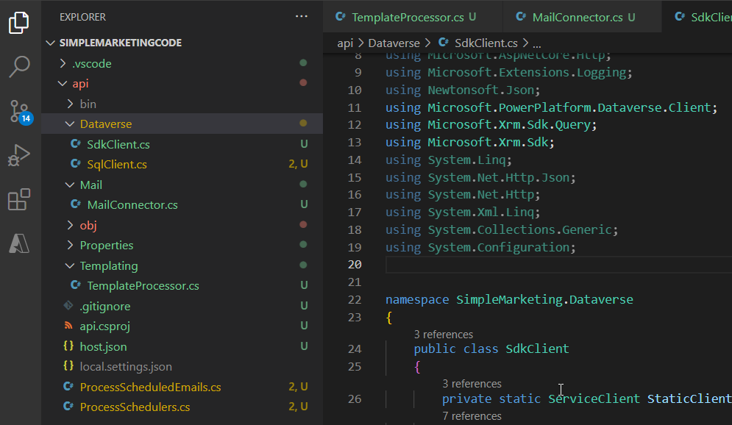Open the Explorer view in activity bar

click(19, 22)
